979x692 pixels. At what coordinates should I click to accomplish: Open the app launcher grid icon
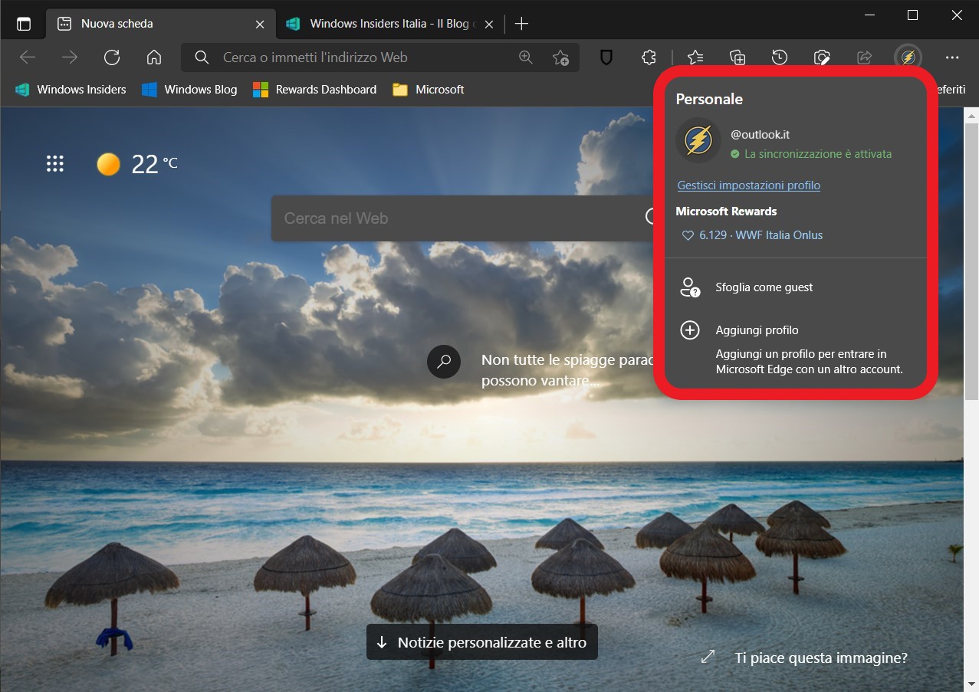55,164
